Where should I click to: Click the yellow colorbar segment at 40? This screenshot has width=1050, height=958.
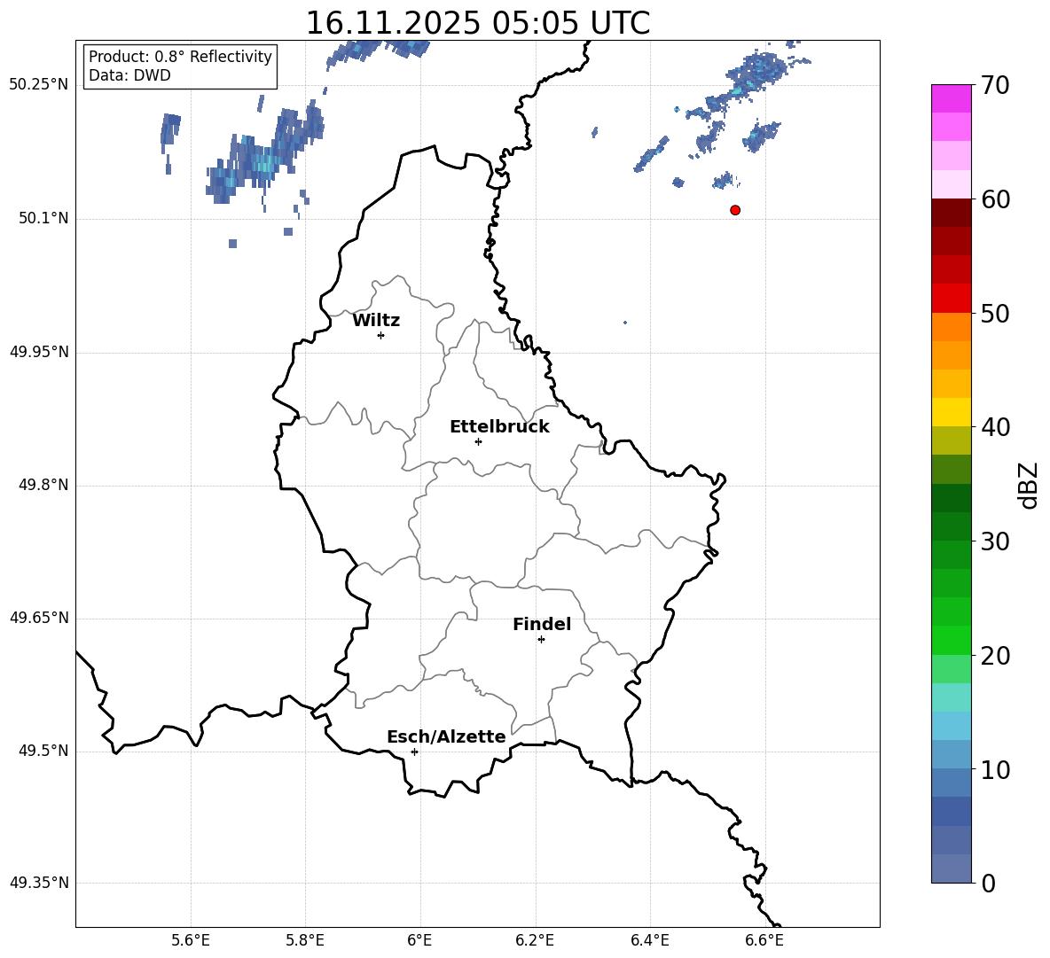(951, 412)
